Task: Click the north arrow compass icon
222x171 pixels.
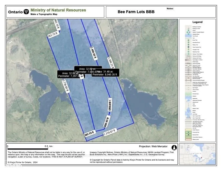Action: tap(173, 146)
